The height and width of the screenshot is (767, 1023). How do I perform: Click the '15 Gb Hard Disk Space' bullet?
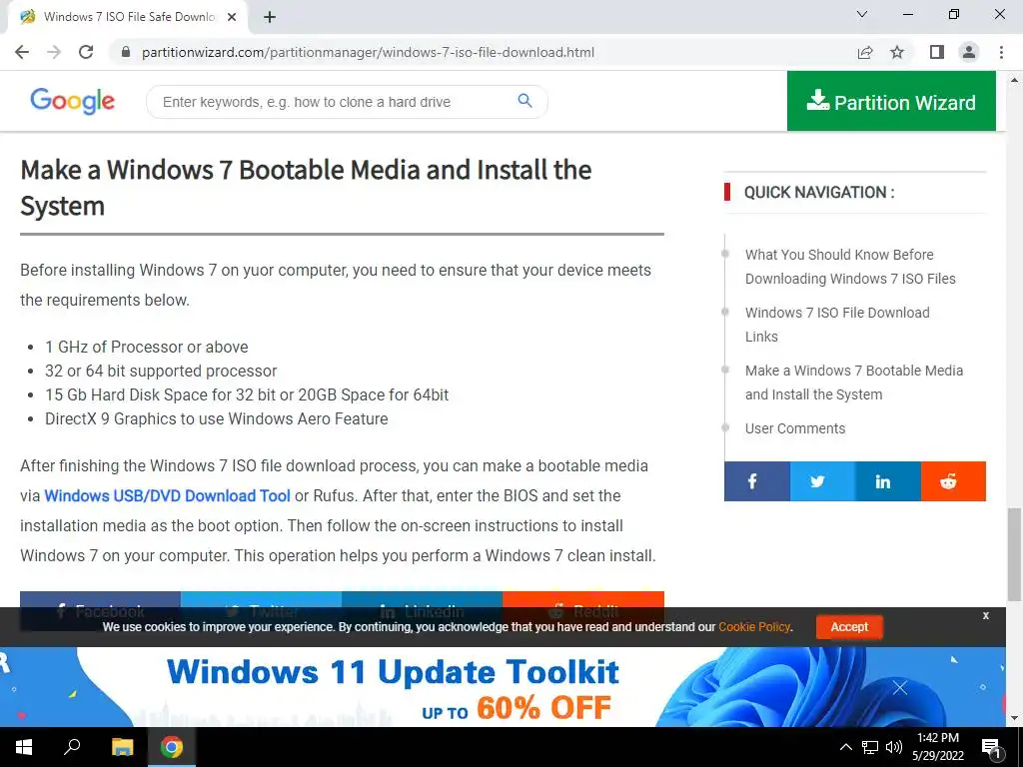(x=247, y=394)
